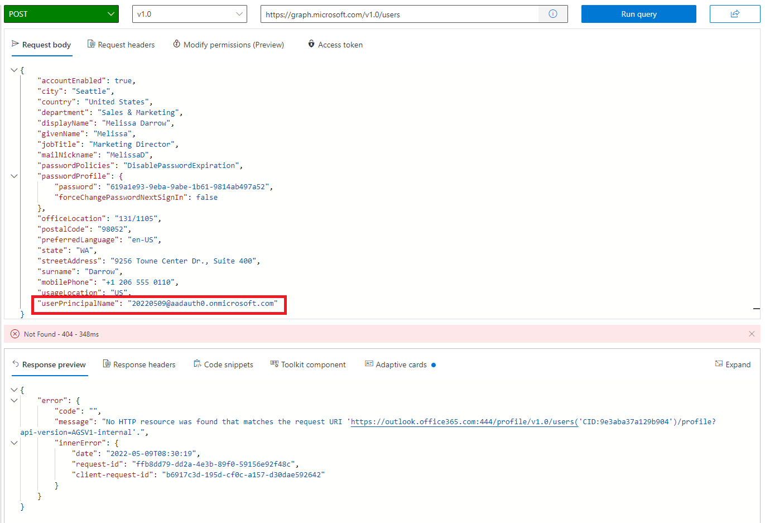
Task: Click the mailNickname "MelissaD" value
Action: (128, 155)
